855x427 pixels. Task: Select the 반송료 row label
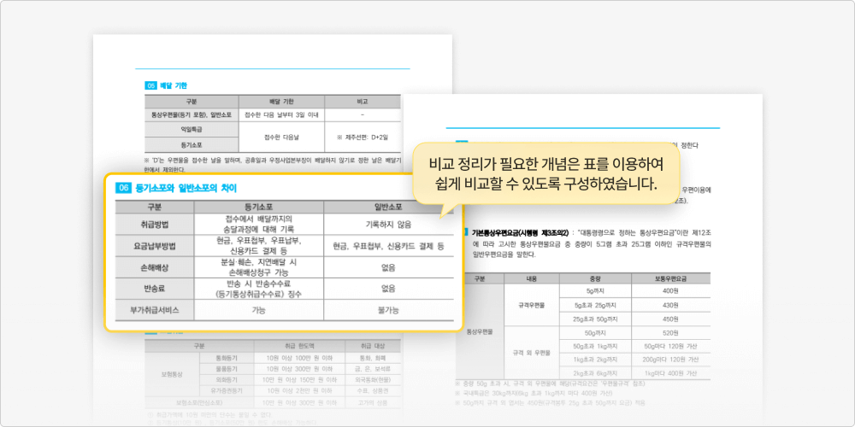click(155, 289)
